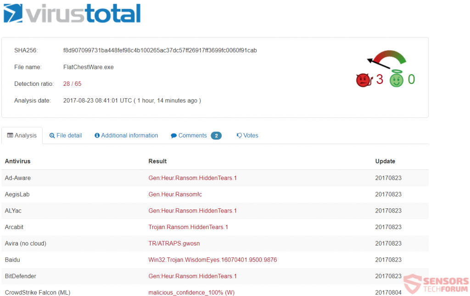Screen dimensions: 470x296
Task: Click the Update column header
Action: (385, 162)
